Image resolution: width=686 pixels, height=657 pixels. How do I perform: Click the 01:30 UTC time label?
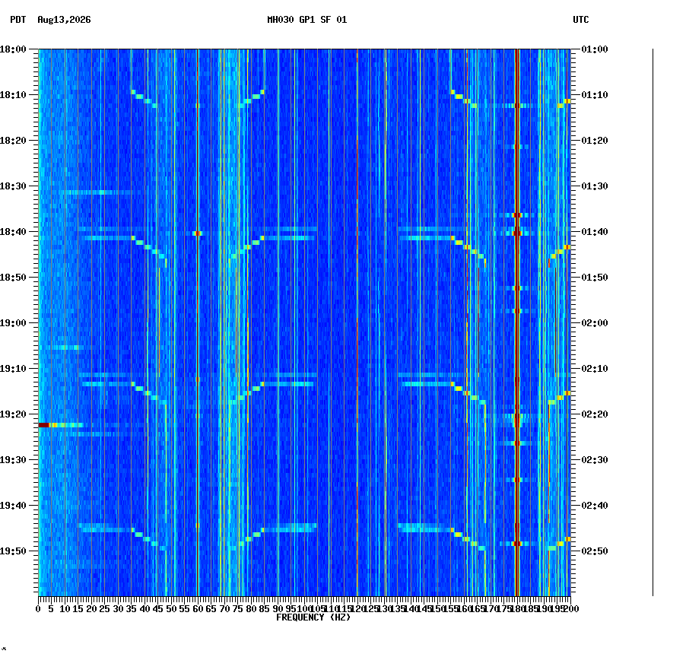click(595, 186)
